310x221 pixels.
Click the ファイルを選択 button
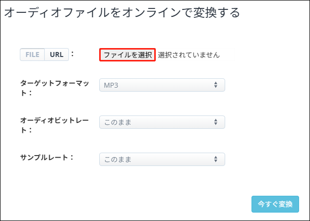pyautogui.click(x=127, y=55)
